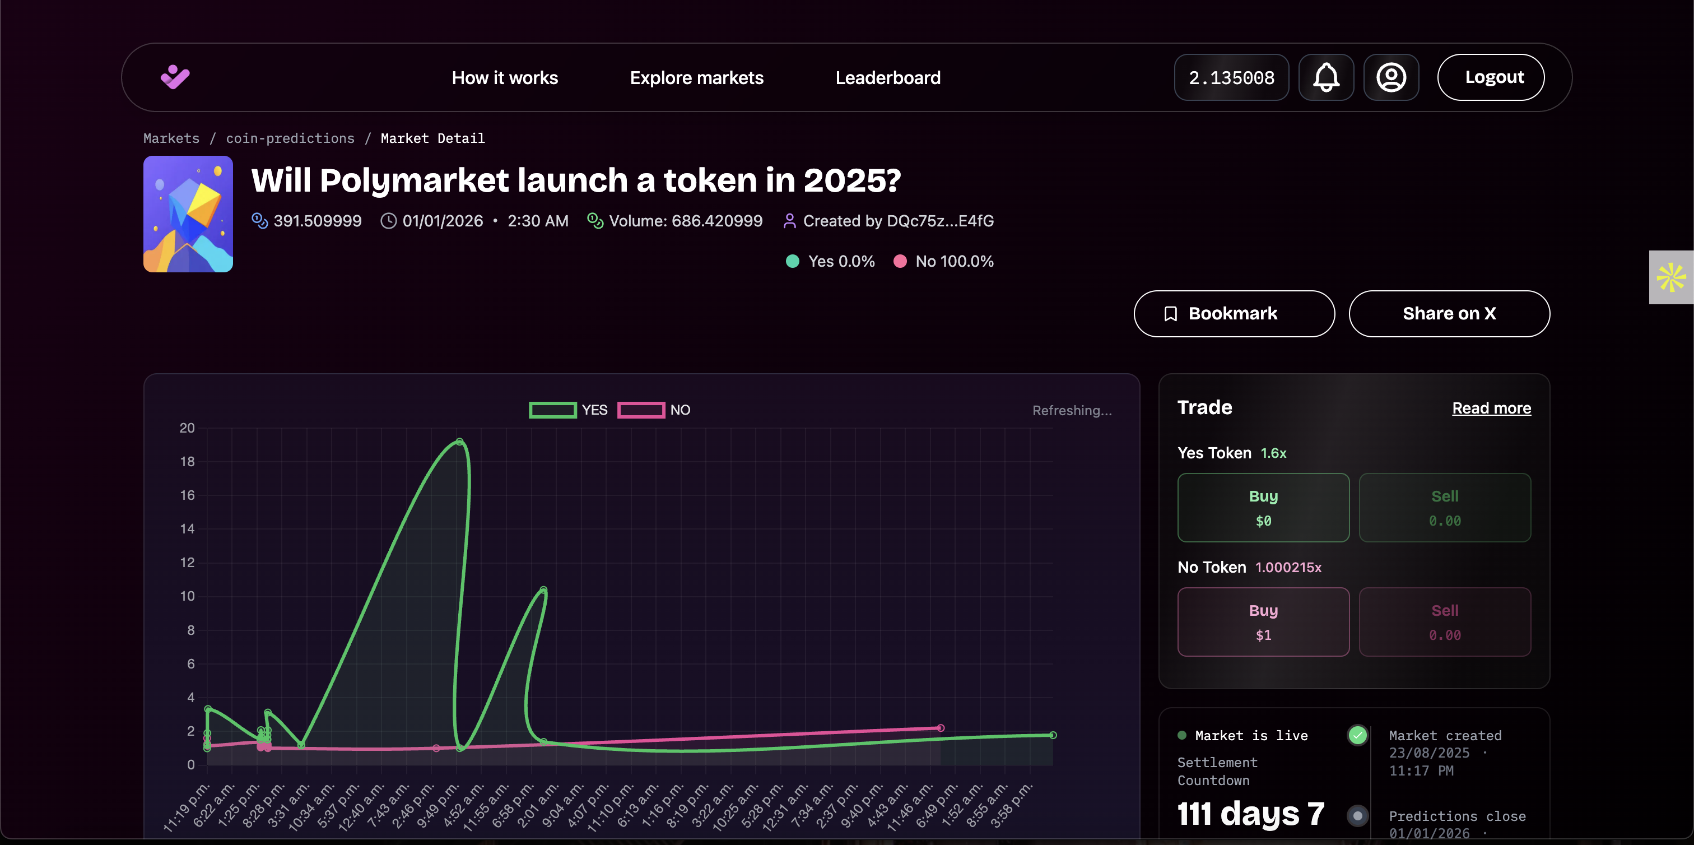1694x845 pixels.
Task: Click the purple heart logo icon
Action: (175, 77)
